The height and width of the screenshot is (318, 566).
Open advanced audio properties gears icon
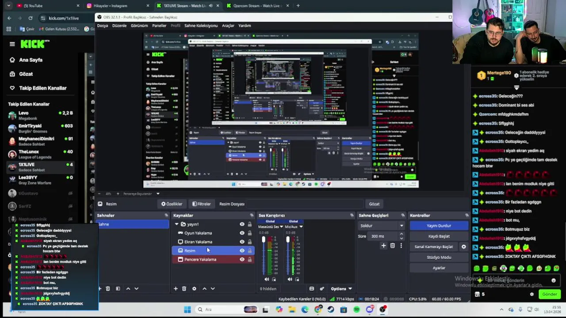322,289
